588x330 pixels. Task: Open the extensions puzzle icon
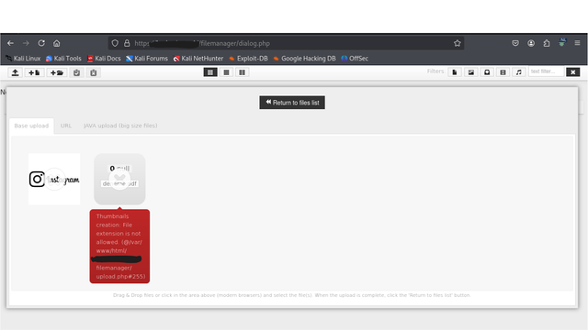click(547, 43)
